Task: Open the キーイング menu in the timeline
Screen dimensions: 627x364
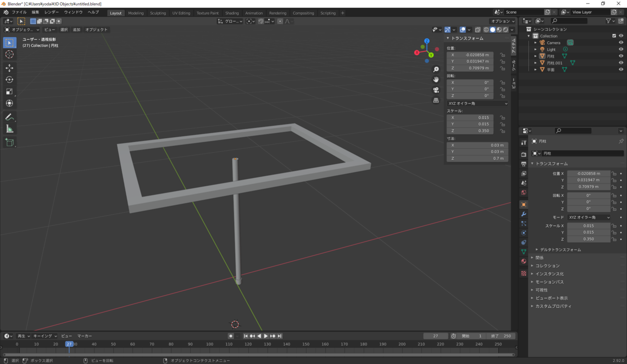Action: 44,336
